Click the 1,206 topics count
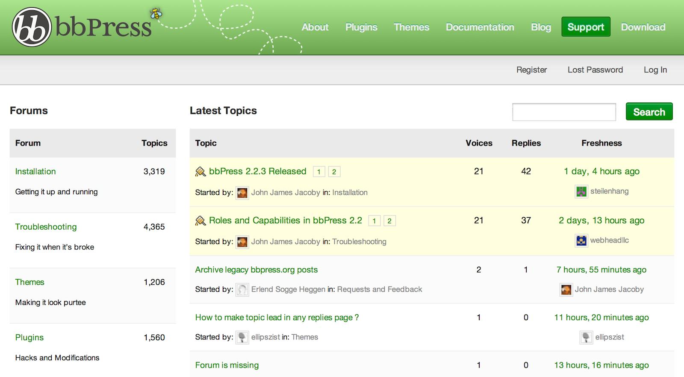 pos(154,282)
